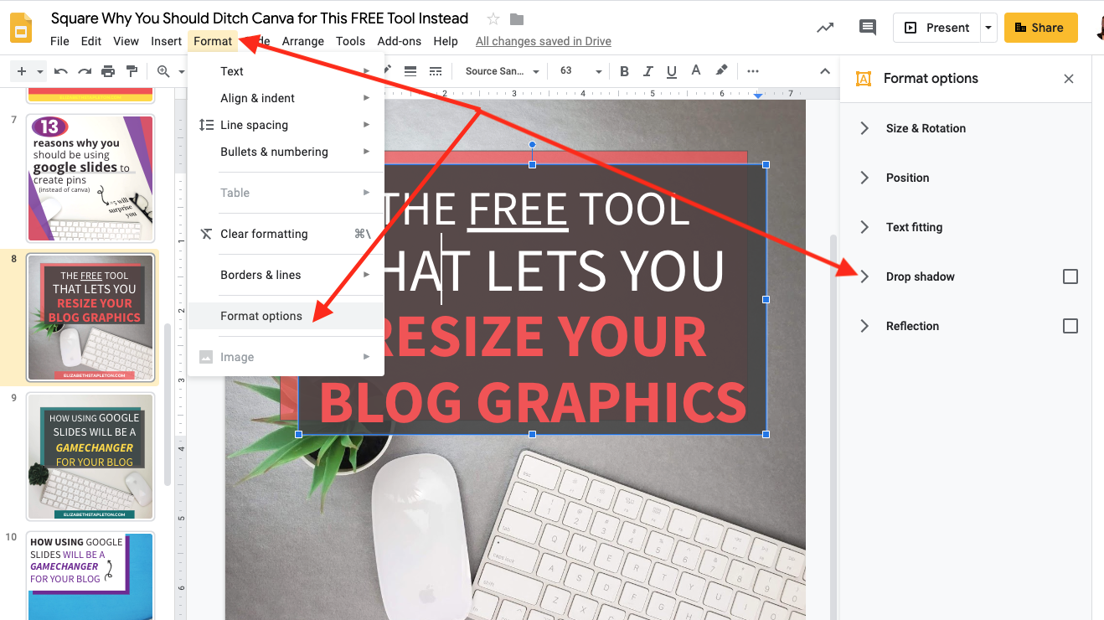Close the Format options panel
Image resolution: width=1104 pixels, height=620 pixels.
(x=1069, y=79)
